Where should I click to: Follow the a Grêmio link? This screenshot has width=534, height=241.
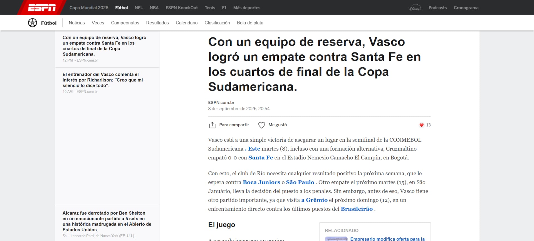314,200
